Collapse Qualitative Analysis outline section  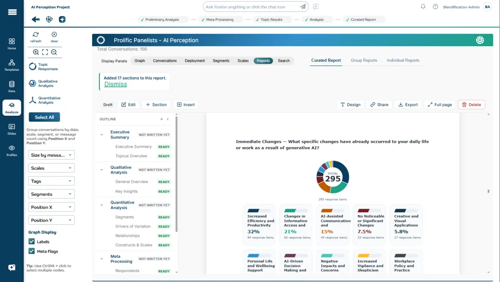(102, 170)
